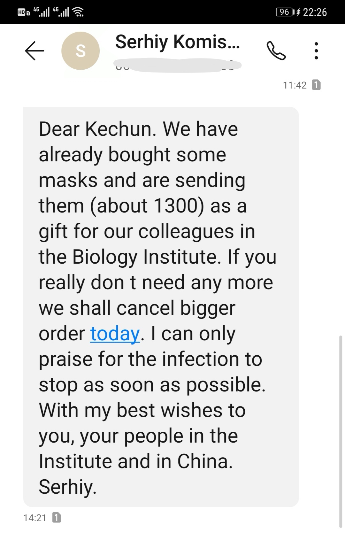Tap the SIM 1 icon beside 14:21
This screenshot has width=345, height=533.
tap(56, 517)
